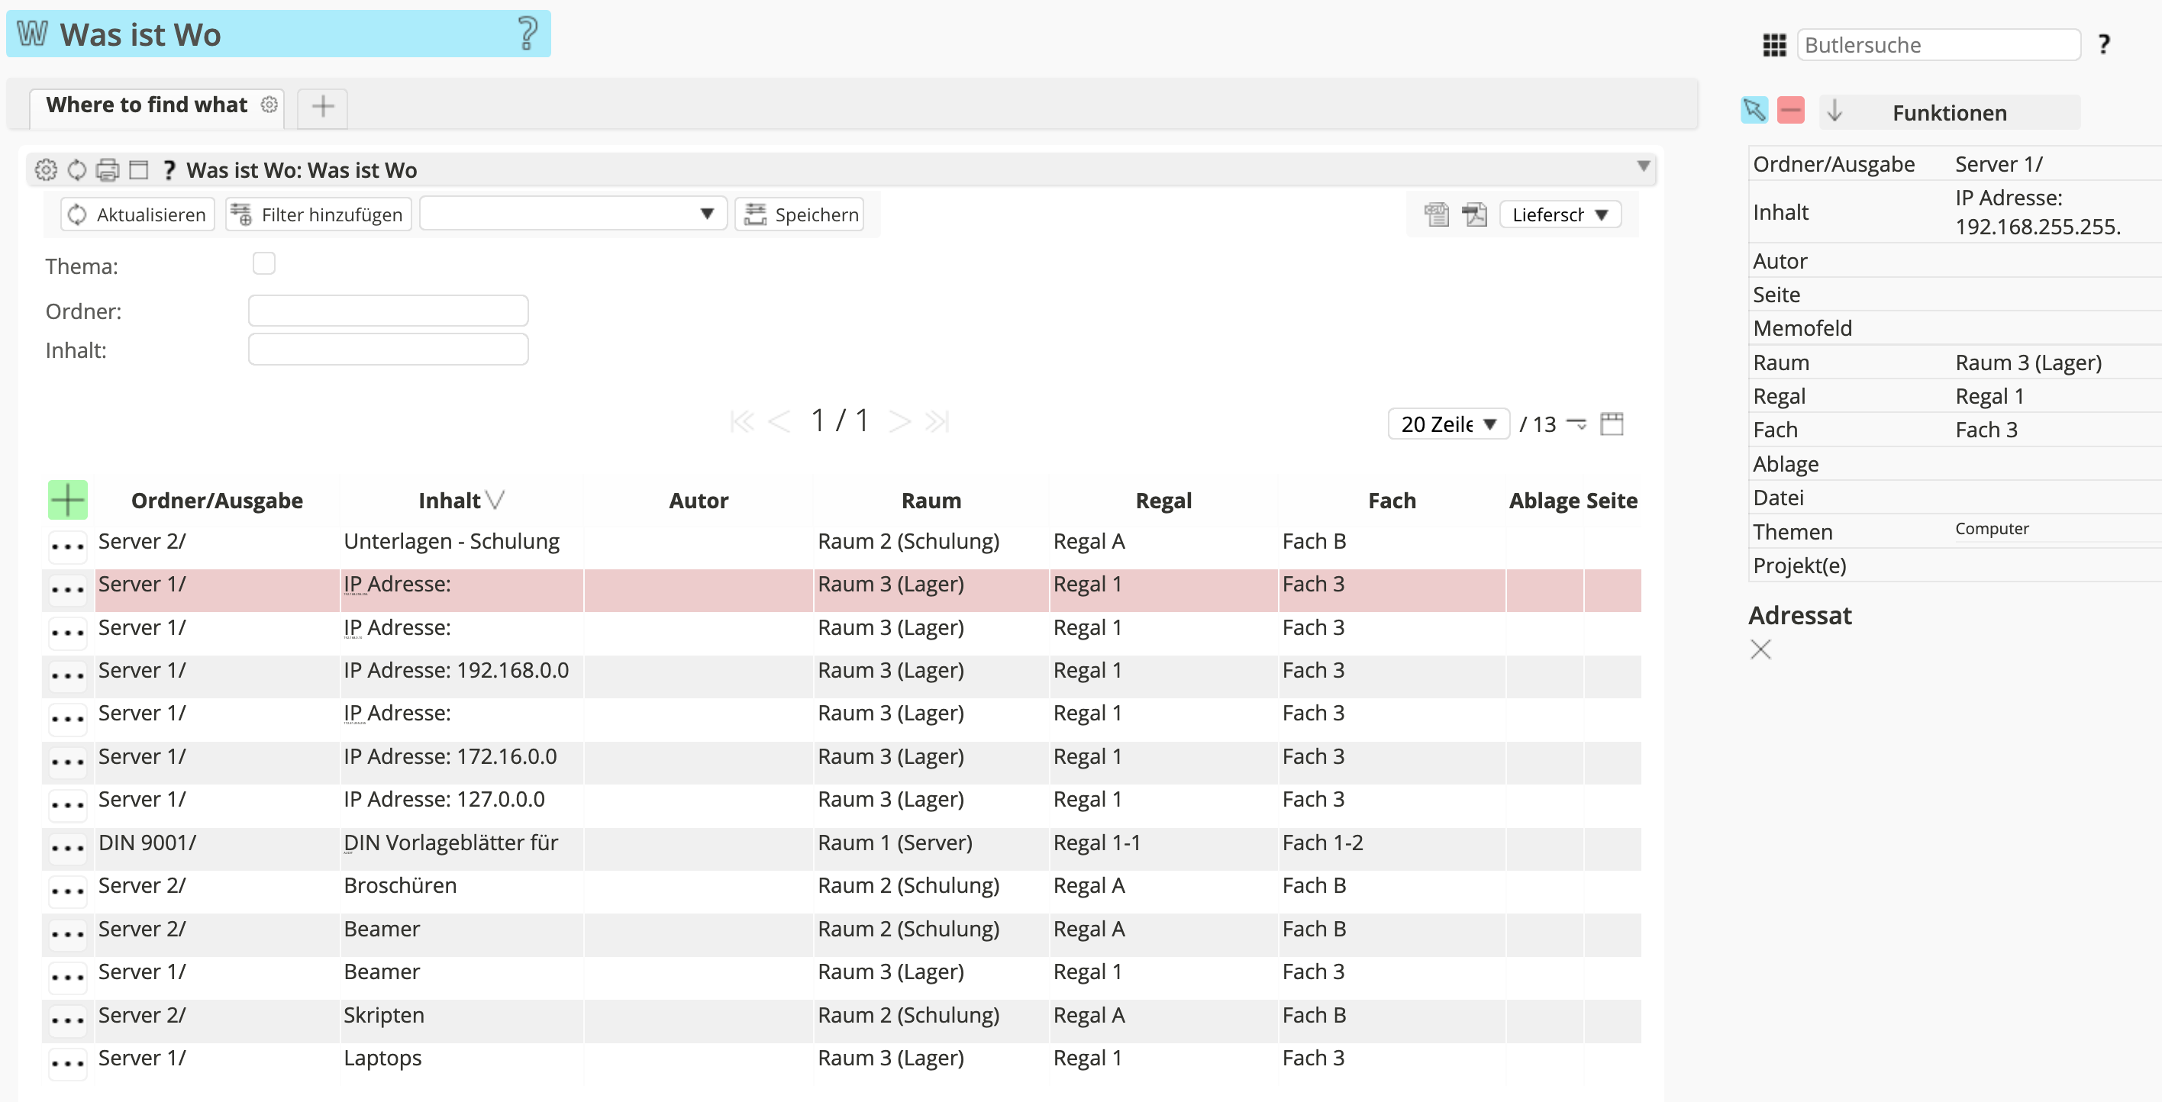Click the calendar icon next to row count
Viewport: 2162px width, 1102px height.
tap(1612, 424)
